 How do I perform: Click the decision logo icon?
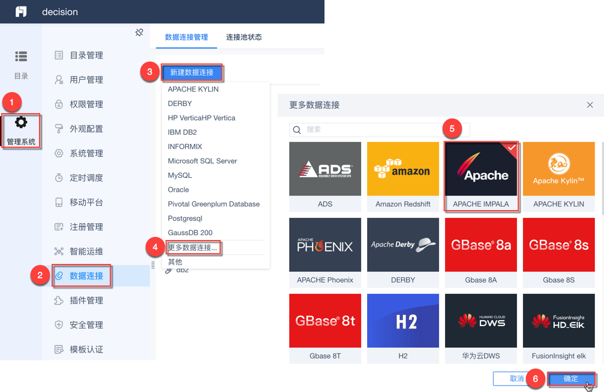click(21, 11)
